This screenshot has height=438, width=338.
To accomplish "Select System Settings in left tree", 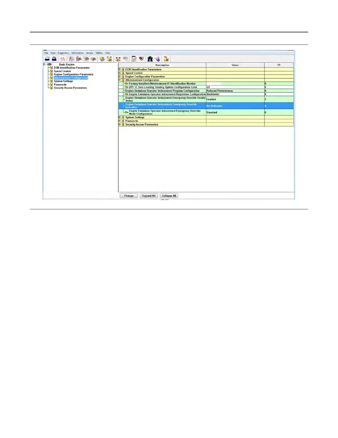I will (x=64, y=81).
